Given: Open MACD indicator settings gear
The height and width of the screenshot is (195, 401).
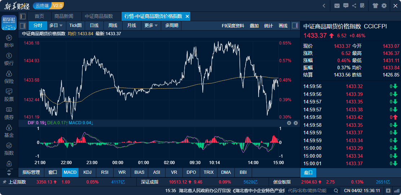Looking at the screenshot, I should tap(296, 123).
